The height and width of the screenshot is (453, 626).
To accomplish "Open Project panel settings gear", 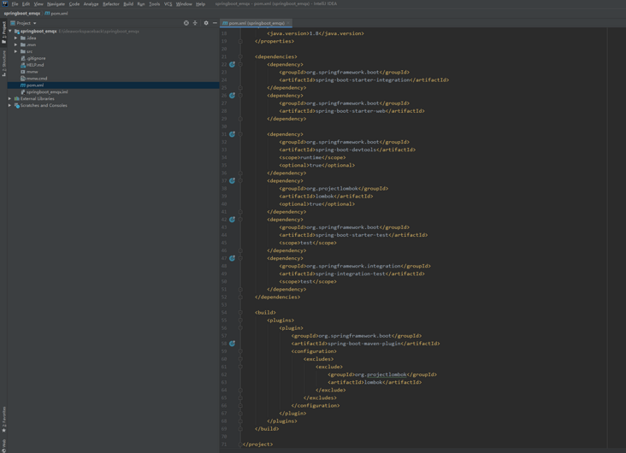I will 206,23.
